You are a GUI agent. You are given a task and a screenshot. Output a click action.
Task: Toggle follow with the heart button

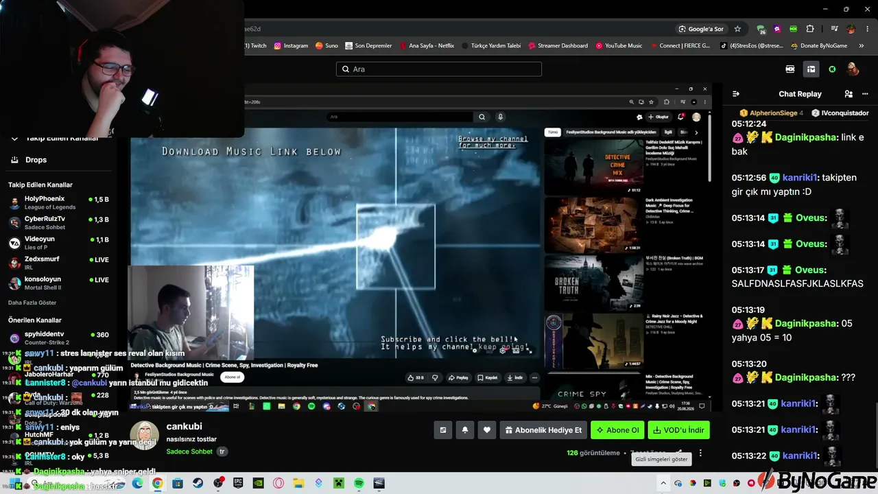[487, 430]
